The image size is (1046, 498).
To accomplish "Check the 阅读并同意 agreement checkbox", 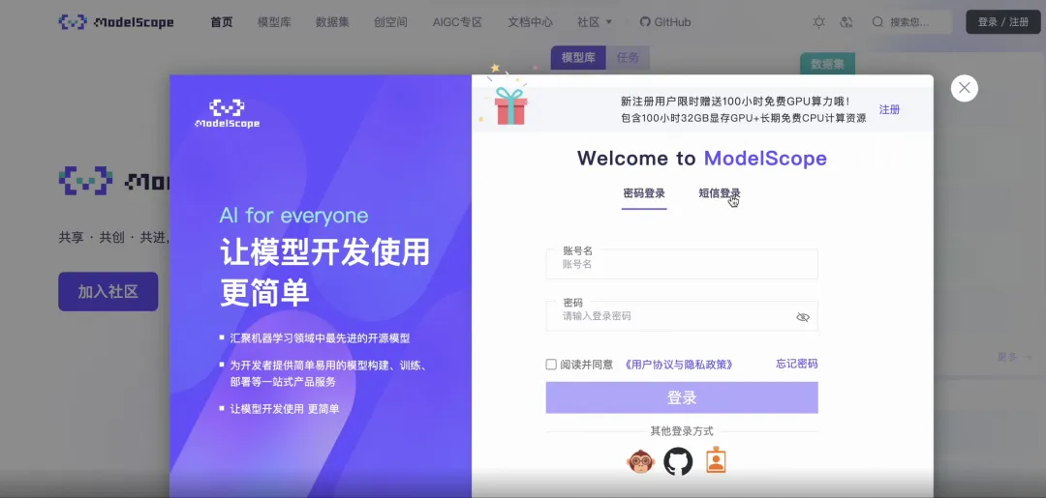I will click(551, 365).
